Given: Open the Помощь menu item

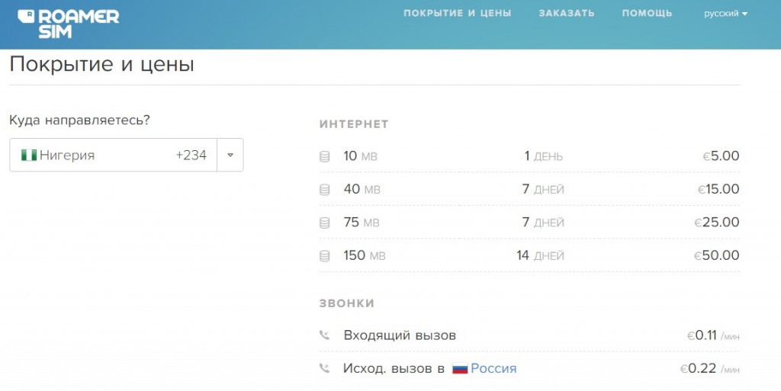Looking at the screenshot, I should [x=647, y=14].
